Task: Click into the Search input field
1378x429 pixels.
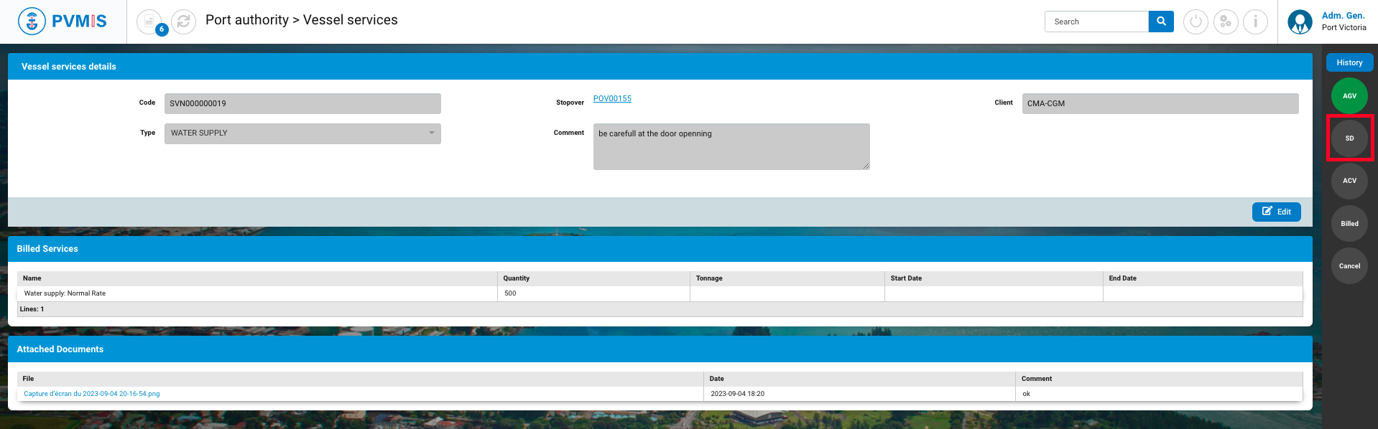Action: click(x=1096, y=22)
